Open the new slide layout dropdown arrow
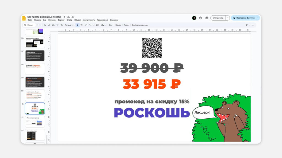The image size is (282, 158). [41, 25]
